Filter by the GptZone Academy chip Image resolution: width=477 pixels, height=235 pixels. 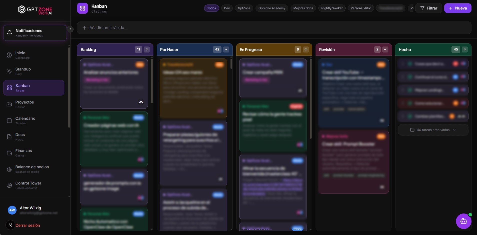point(272,8)
